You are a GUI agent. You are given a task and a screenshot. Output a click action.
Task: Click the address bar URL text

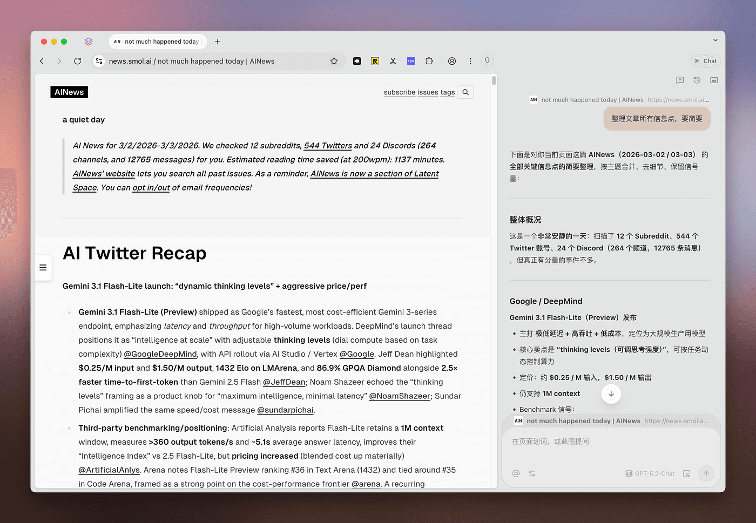192,61
